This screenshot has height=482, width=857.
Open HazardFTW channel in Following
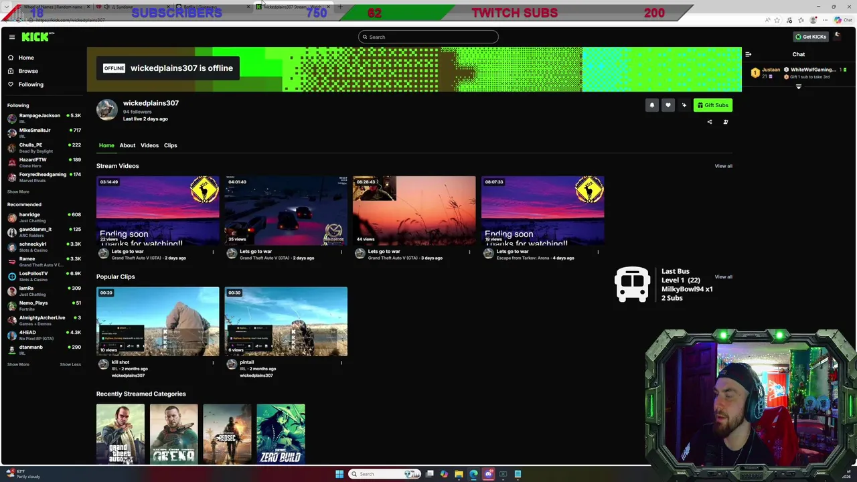click(x=44, y=162)
